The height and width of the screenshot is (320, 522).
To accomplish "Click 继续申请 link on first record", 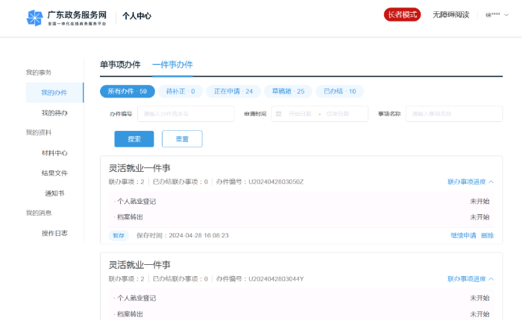I will click(463, 235).
